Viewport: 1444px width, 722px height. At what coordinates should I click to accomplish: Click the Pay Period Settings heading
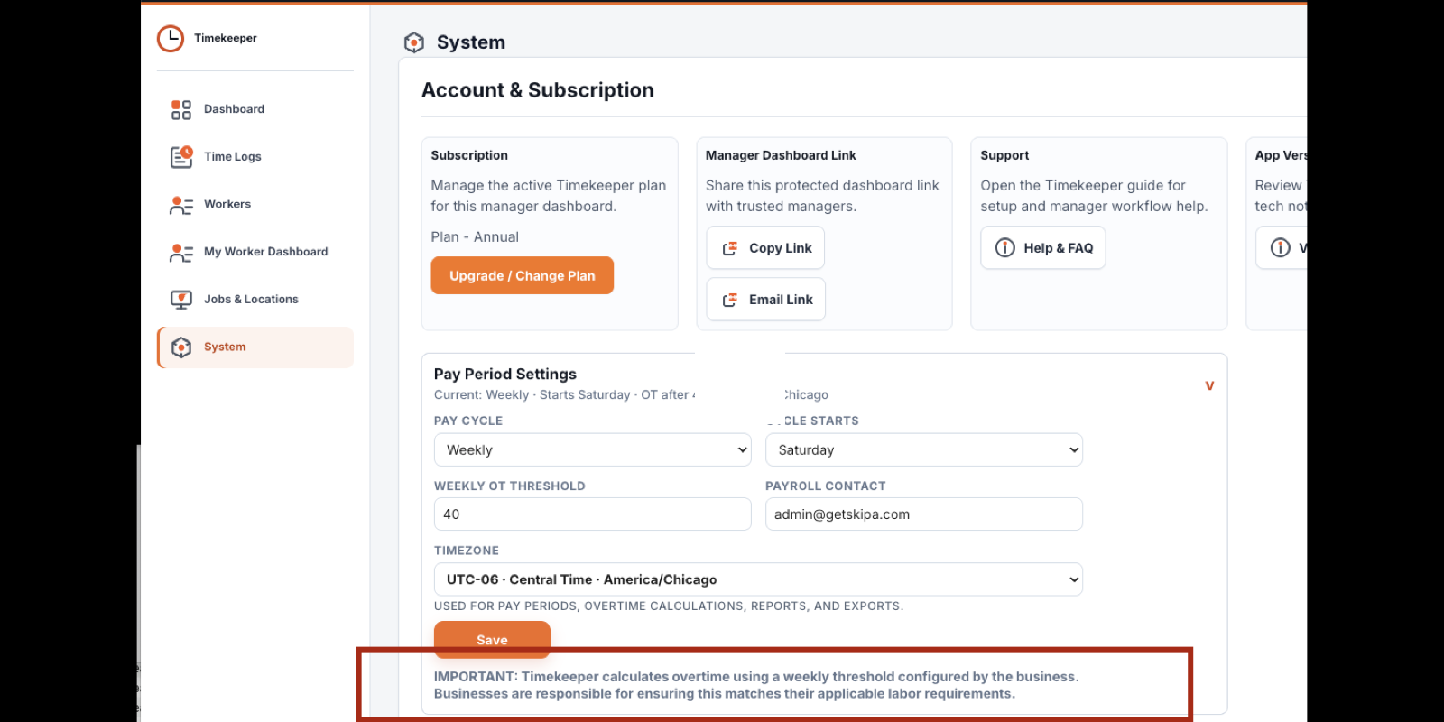(x=505, y=374)
